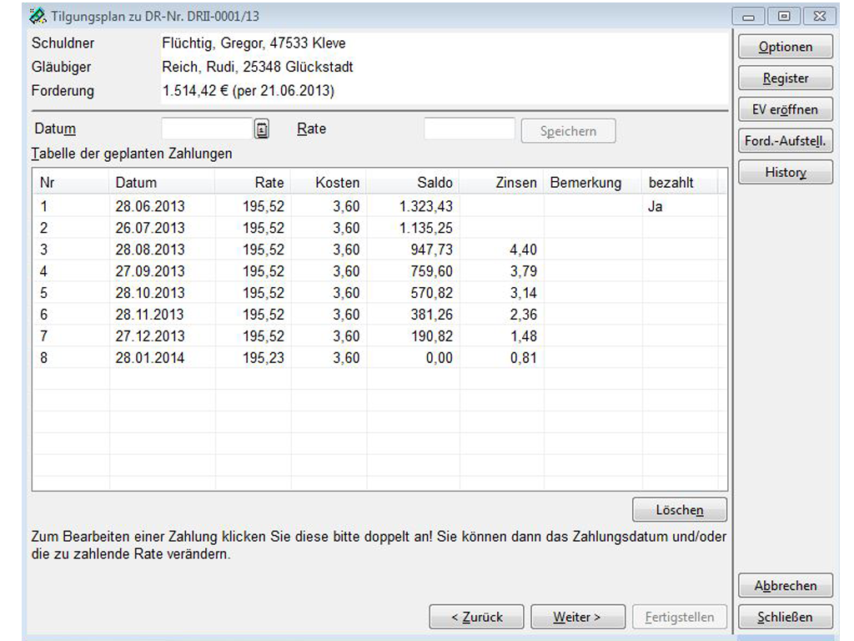Viewport: 854px width, 641px height.
Task: Focus the Datum input field
Action: pos(206,129)
